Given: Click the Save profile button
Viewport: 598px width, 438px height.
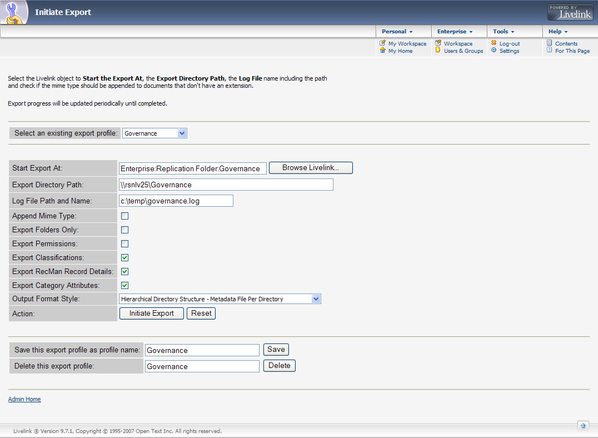Looking at the screenshot, I should click(276, 350).
